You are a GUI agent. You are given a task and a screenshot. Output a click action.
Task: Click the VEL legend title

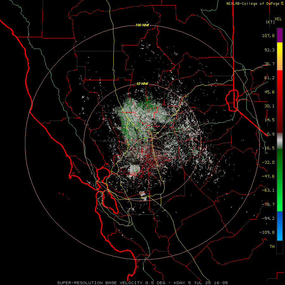(278, 19)
